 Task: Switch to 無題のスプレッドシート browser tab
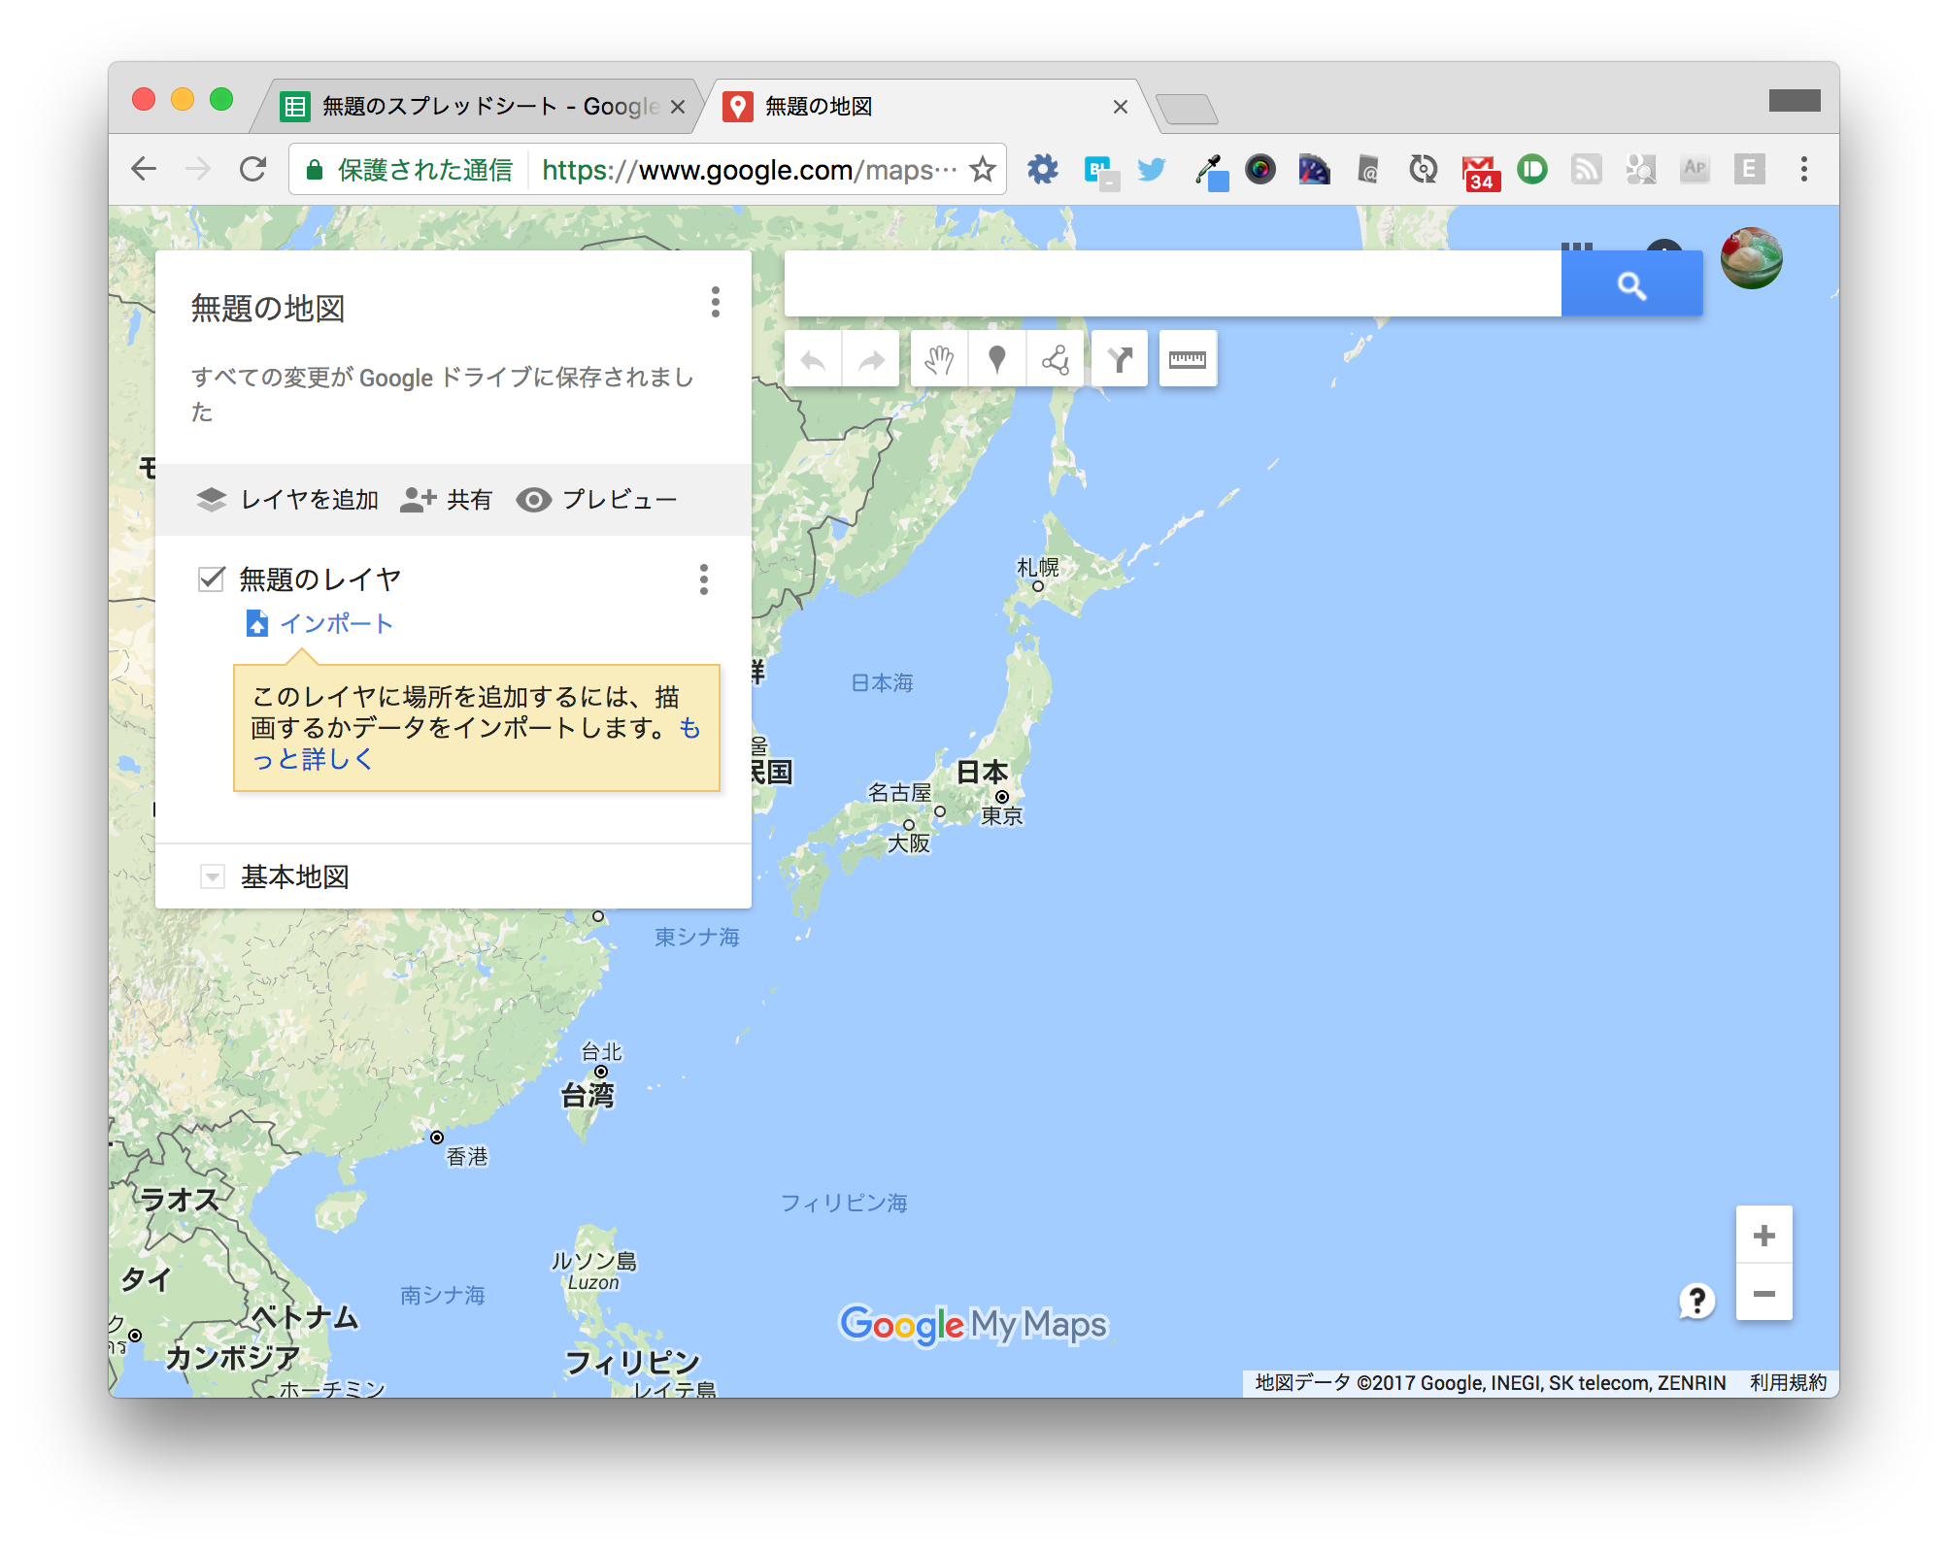pos(483,106)
